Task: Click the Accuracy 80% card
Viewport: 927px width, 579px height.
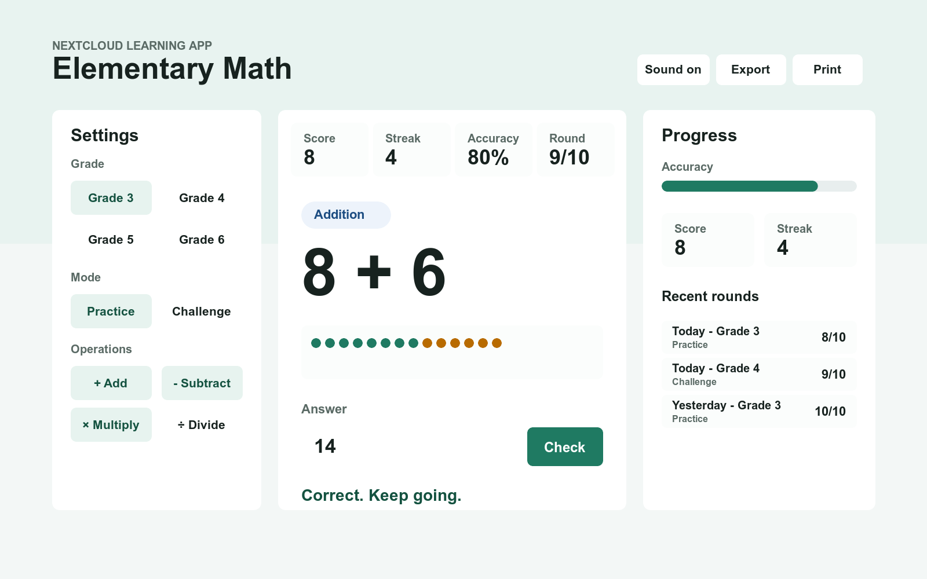Action: coord(494,149)
